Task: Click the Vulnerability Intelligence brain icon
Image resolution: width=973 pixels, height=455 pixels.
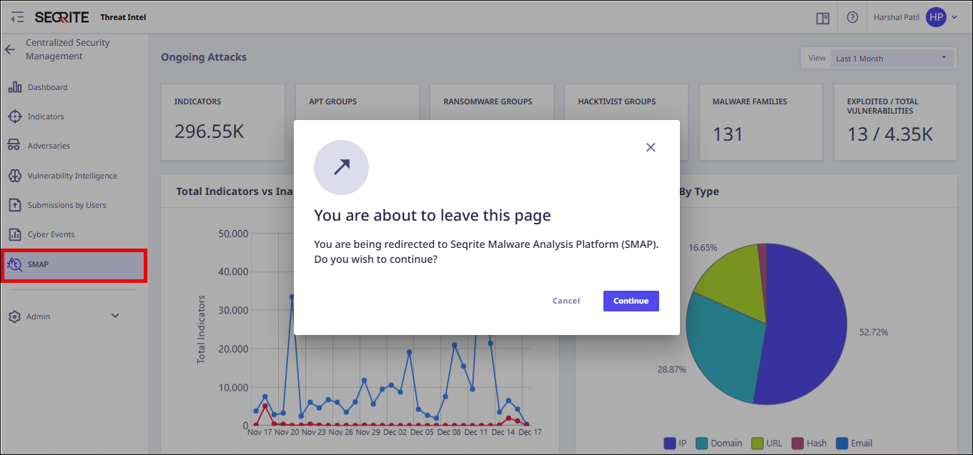Action: (x=14, y=176)
